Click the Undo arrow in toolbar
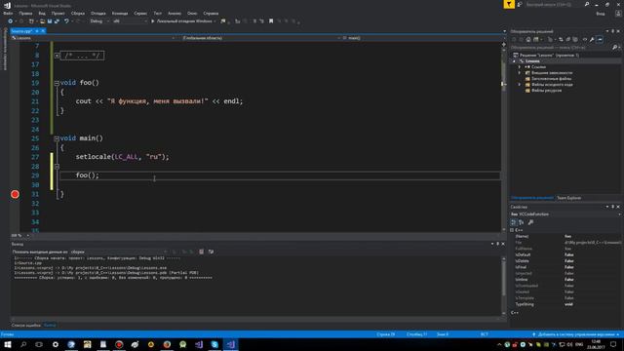 coord(66,21)
